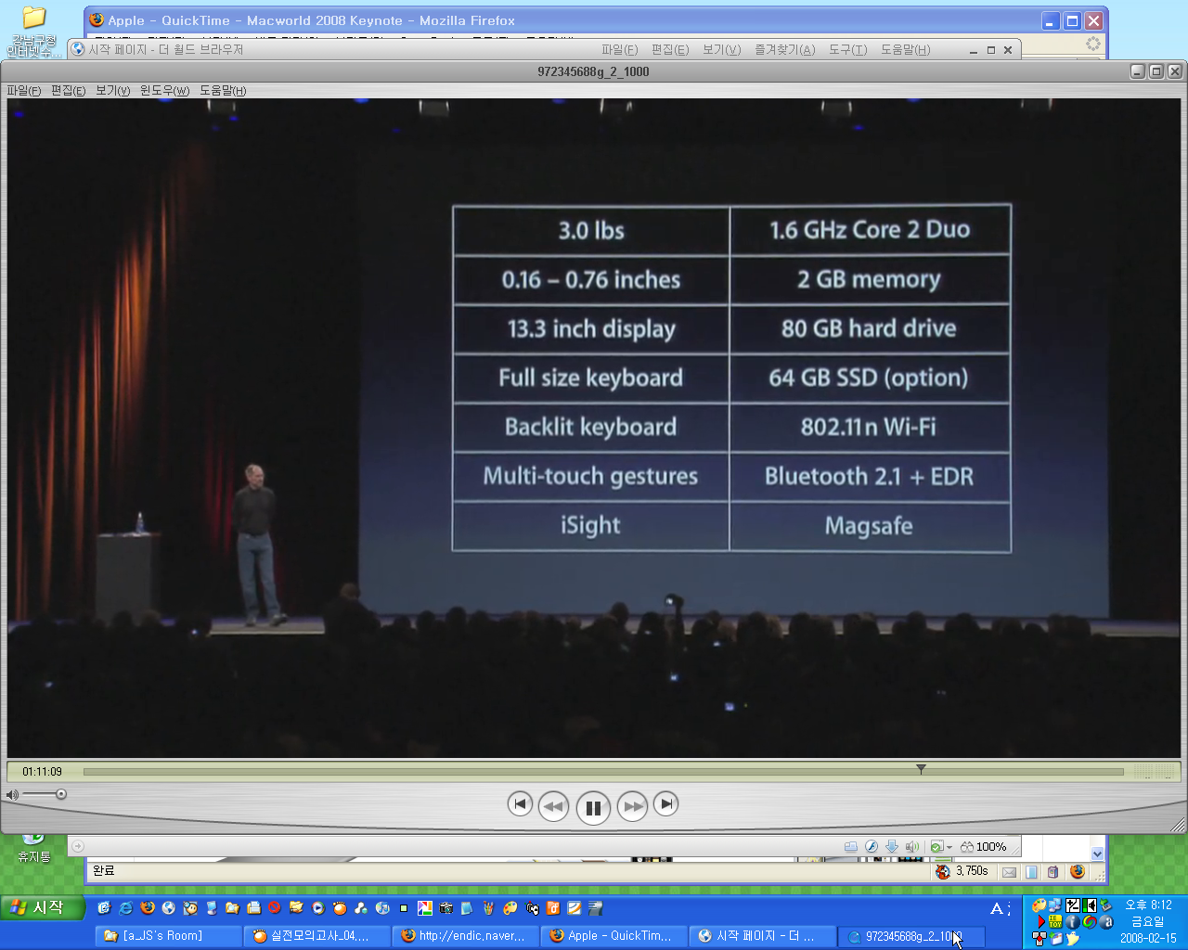Launch Firefox from quick launch bar
The height and width of the screenshot is (950, 1188).
pos(148,908)
